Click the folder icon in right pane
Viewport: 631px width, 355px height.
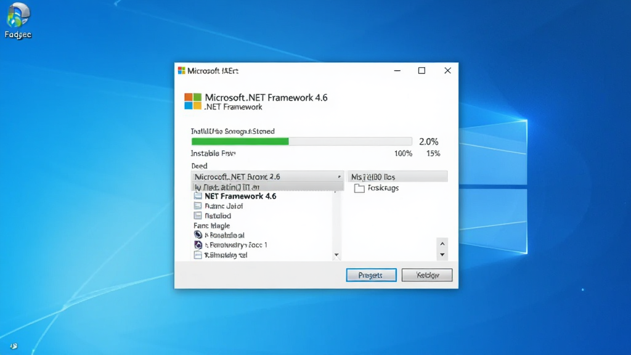point(359,188)
